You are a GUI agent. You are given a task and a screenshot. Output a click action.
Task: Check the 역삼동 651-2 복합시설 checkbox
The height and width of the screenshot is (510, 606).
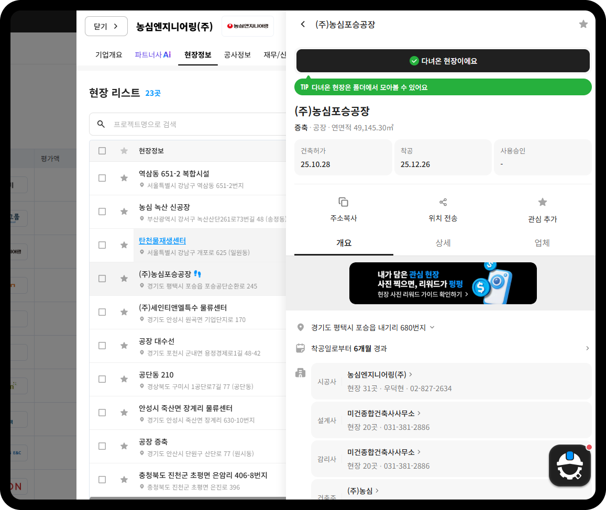coord(102,178)
